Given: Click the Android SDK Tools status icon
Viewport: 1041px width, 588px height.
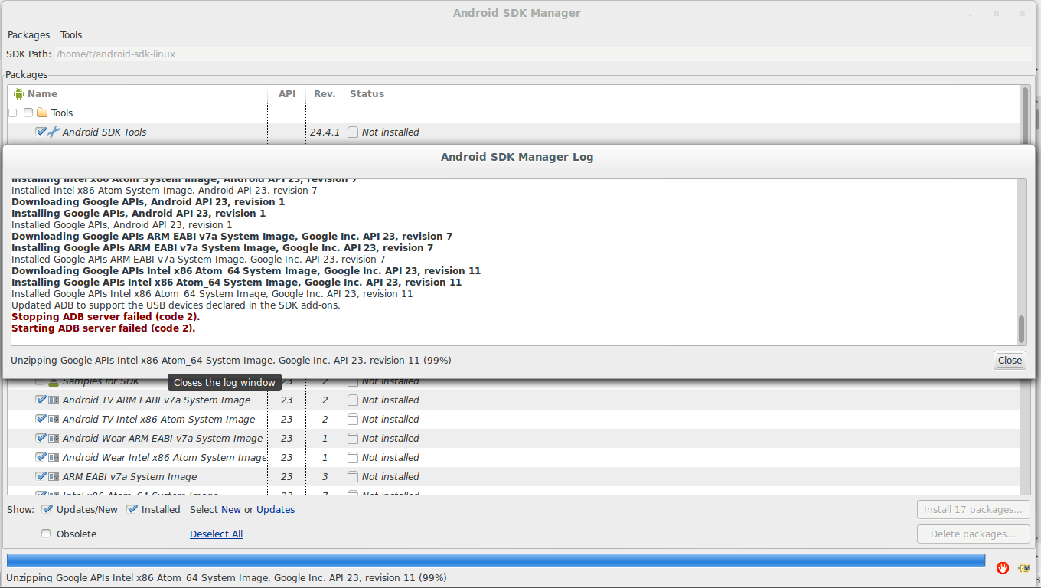Looking at the screenshot, I should click(353, 132).
